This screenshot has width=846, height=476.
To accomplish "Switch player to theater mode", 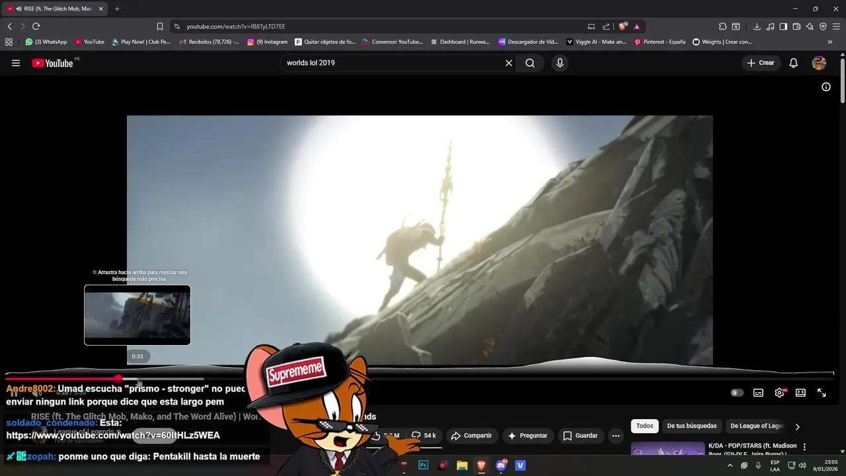I will [800, 393].
